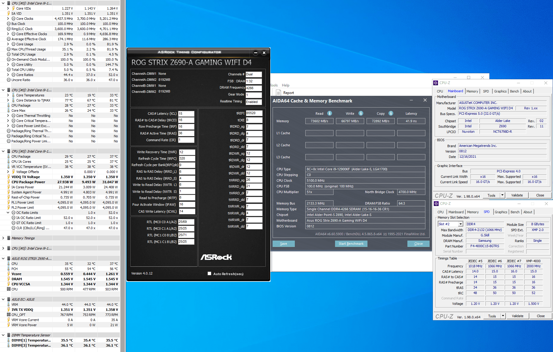
Task: Click the CPU fan RPM icon in HWiNFO
Action: coord(9,289)
